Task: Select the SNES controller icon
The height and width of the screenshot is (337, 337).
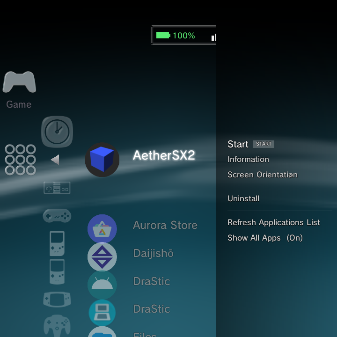Action: click(x=57, y=216)
